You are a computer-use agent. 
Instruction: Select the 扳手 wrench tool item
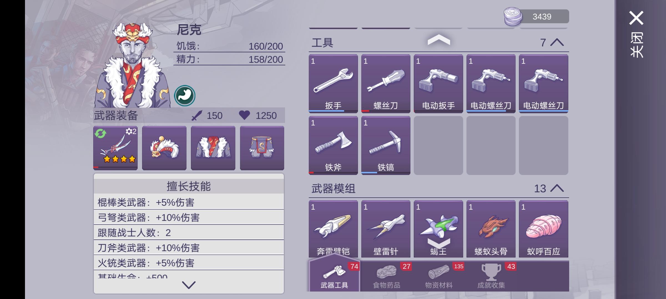click(x=333, y=84)
